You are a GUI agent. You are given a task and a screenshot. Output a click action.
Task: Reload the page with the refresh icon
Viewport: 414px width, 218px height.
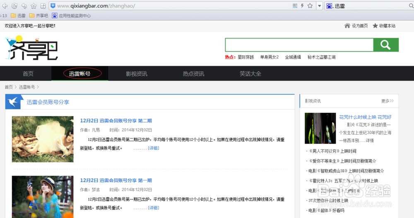(x=14, y=6)
